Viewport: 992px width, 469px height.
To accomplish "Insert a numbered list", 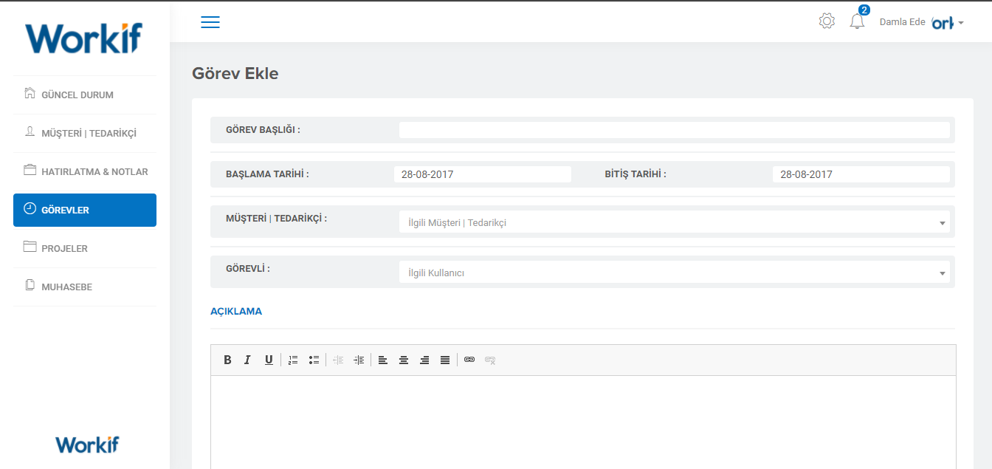I will [x=293, y=360].
